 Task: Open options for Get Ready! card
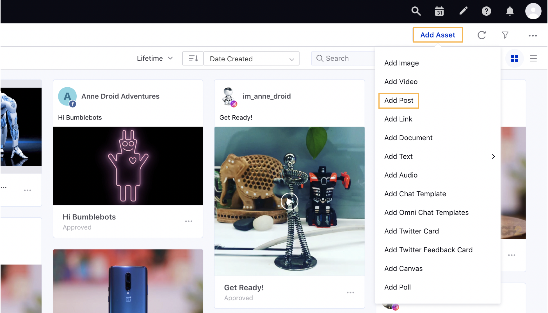click(x=350, y=292)
